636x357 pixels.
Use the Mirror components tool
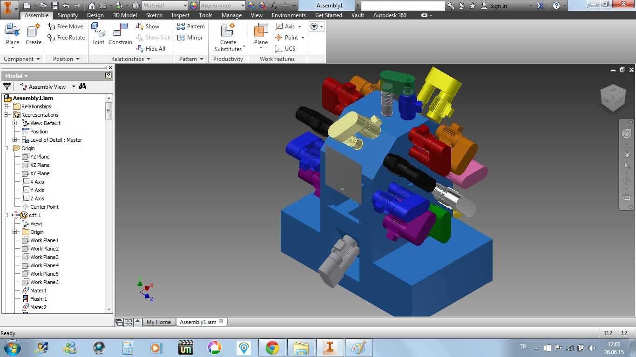190,38
